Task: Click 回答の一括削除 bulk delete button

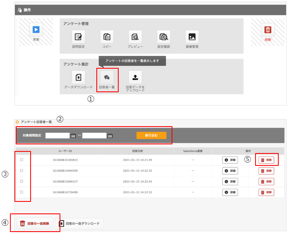Action: (x=35, y=223)
